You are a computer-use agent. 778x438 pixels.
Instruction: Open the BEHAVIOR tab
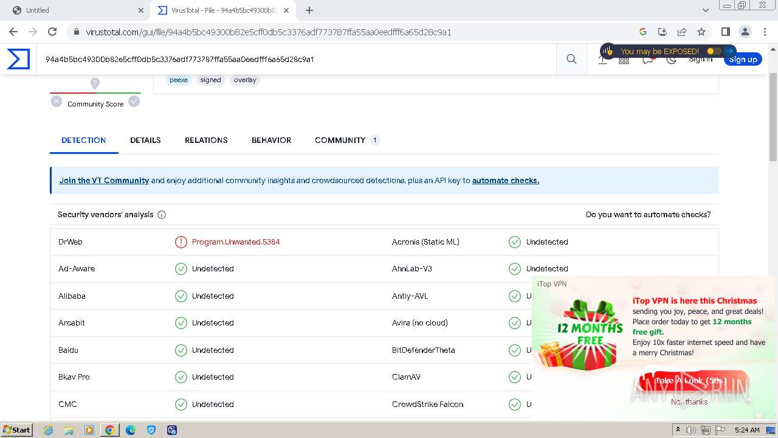271,140
